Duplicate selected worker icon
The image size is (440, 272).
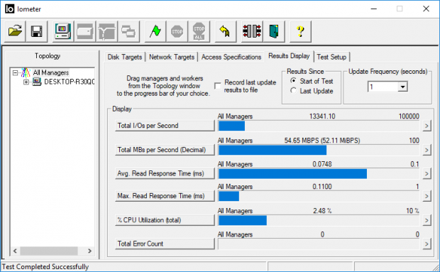[128, 31]
